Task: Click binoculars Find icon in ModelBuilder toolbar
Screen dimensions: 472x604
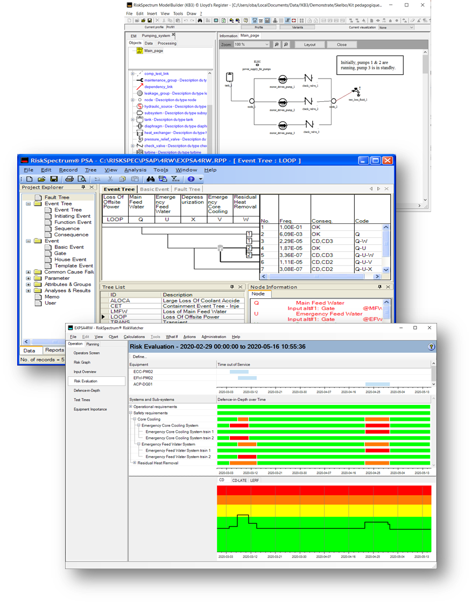Action: tap(200, 20)
